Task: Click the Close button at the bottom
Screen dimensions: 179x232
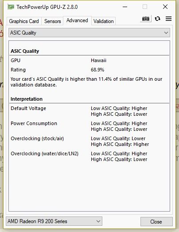Action: [x=156, y=221]
